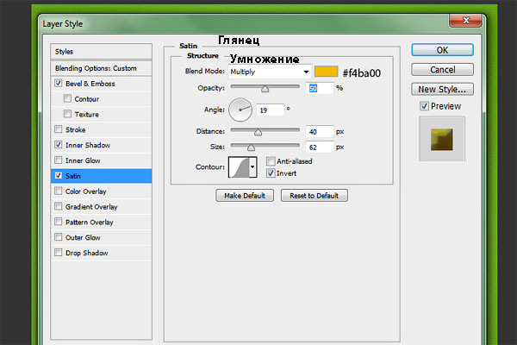Toggle the Inner Shadow checkbox
The image size is (517, 345).
59,145
